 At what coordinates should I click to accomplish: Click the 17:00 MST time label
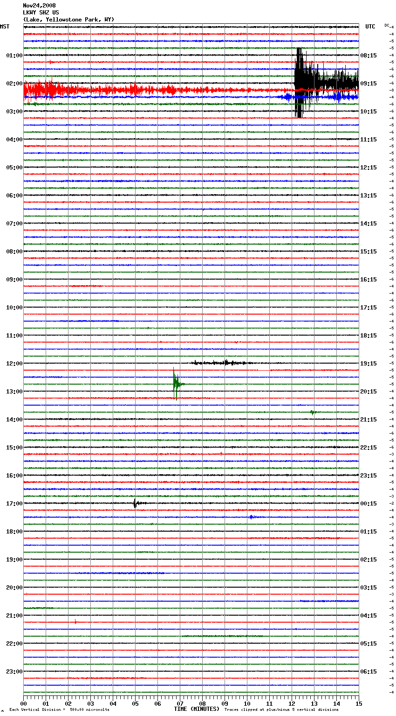[x=14, y=504]
